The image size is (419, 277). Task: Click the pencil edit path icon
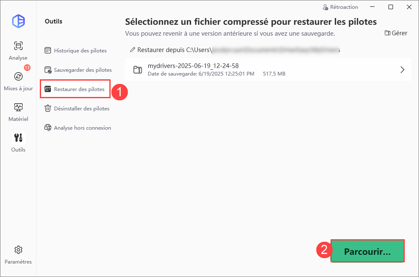pos(132,50)
